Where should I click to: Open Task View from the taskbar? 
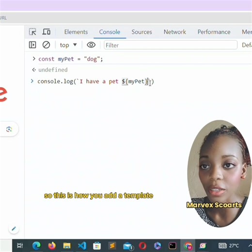20,246
